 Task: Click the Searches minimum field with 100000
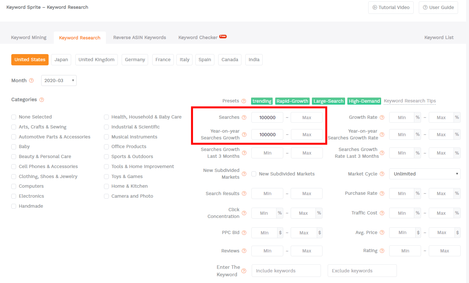(267, 118)
